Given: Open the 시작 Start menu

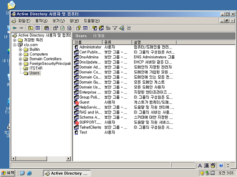Looking at the screenshot, I should click(8, 173).
